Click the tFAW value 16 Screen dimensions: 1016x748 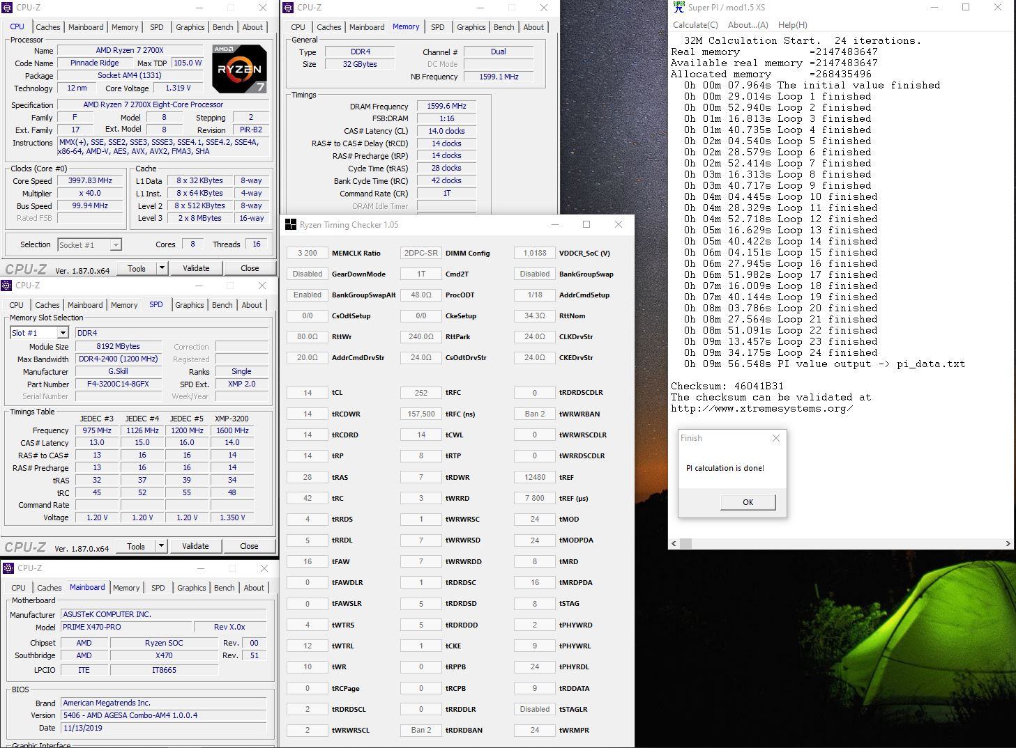pos(307,561)
